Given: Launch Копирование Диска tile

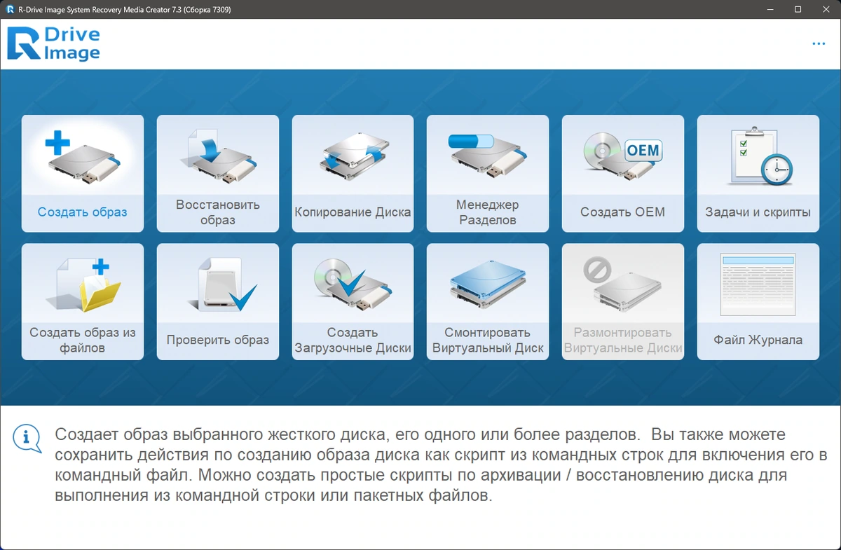Looking at the screenshot, I should pos(353,173).
